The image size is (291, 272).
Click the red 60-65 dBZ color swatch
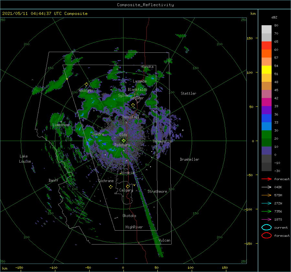[266, 46]
